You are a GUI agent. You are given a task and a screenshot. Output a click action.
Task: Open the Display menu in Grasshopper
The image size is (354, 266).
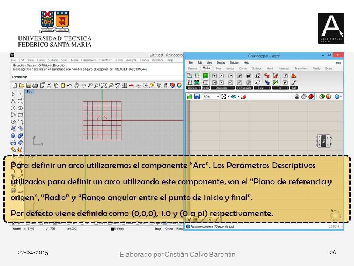pos(221,63)
